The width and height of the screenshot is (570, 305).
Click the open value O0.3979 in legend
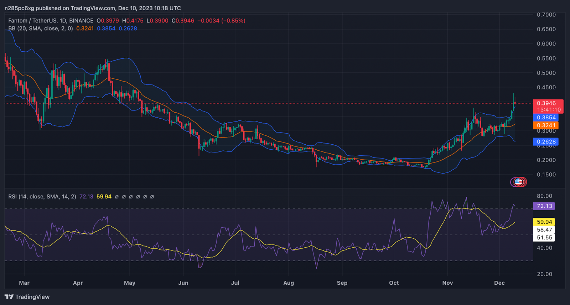tap(108, 21)
